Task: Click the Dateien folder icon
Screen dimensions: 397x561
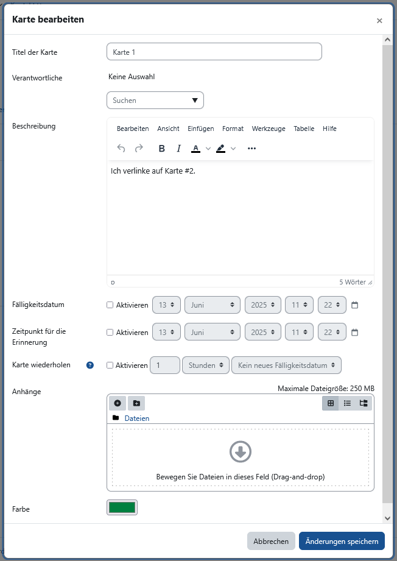Action: point(116,418)
